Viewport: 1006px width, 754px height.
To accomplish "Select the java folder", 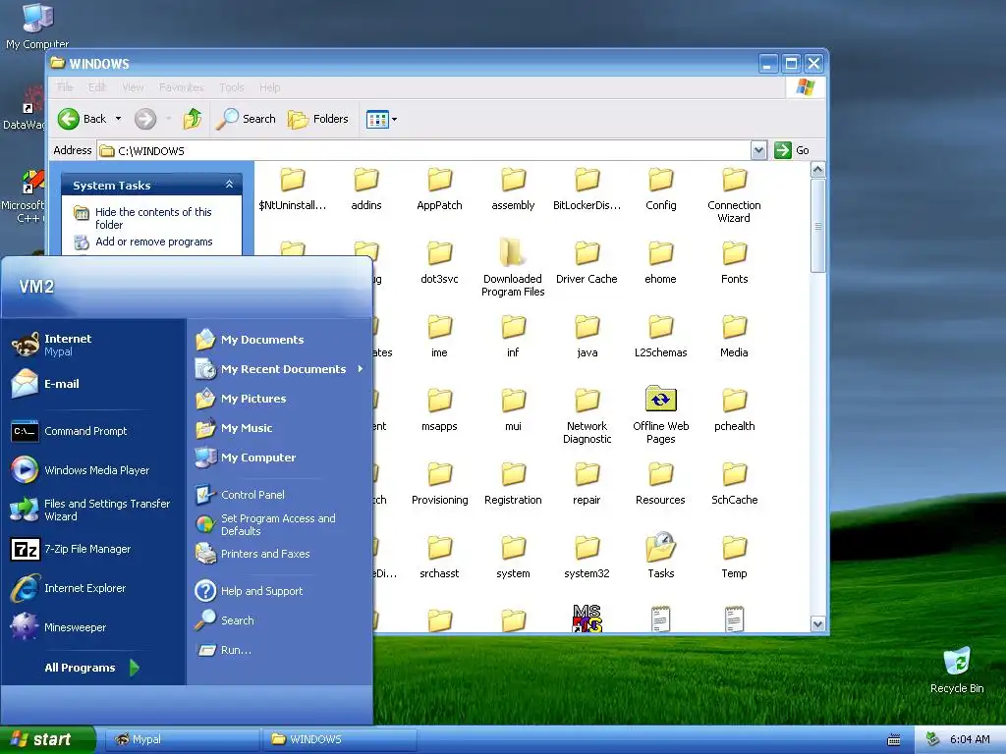I will click(587, 337).
